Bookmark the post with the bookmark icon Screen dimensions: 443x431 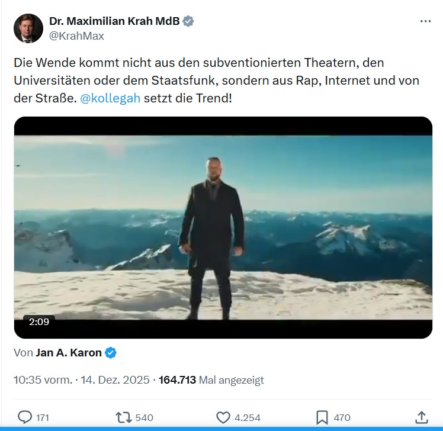[322, 417]
